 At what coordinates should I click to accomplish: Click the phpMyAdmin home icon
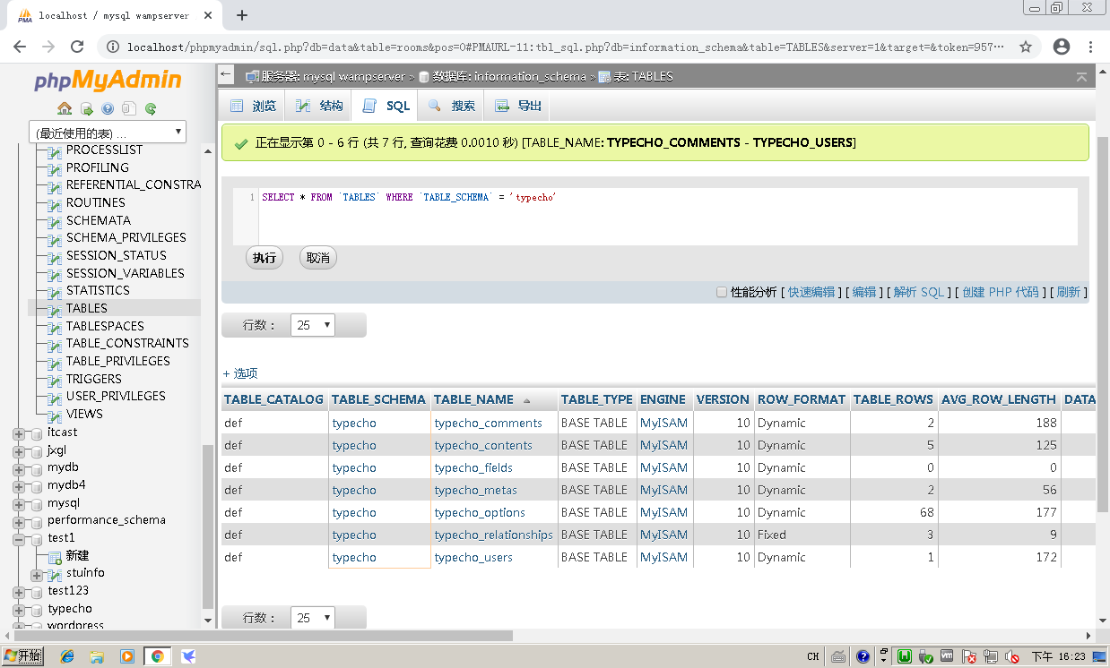pos(65,109)
